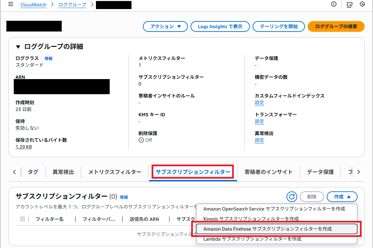Toggle the select-all filters checkbox
Image resolution: width=373 pixels, height=248 pixels.
pos(22,219)
